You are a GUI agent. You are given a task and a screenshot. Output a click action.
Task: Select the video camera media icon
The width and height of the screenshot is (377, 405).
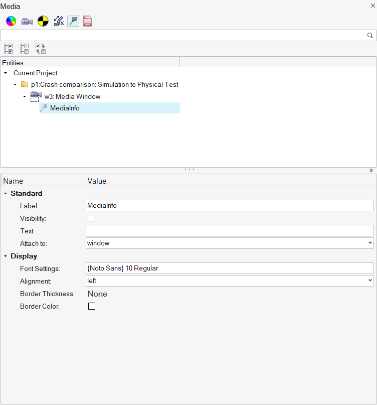click(27, 22)
